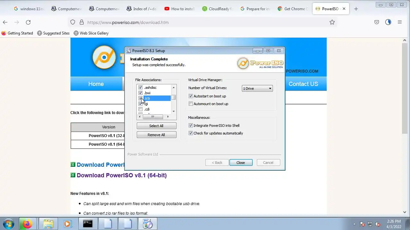Open Number of Virtual Drives dropdown
The width and height of the screenshot is (410, 230).
[x=257, y=88]
